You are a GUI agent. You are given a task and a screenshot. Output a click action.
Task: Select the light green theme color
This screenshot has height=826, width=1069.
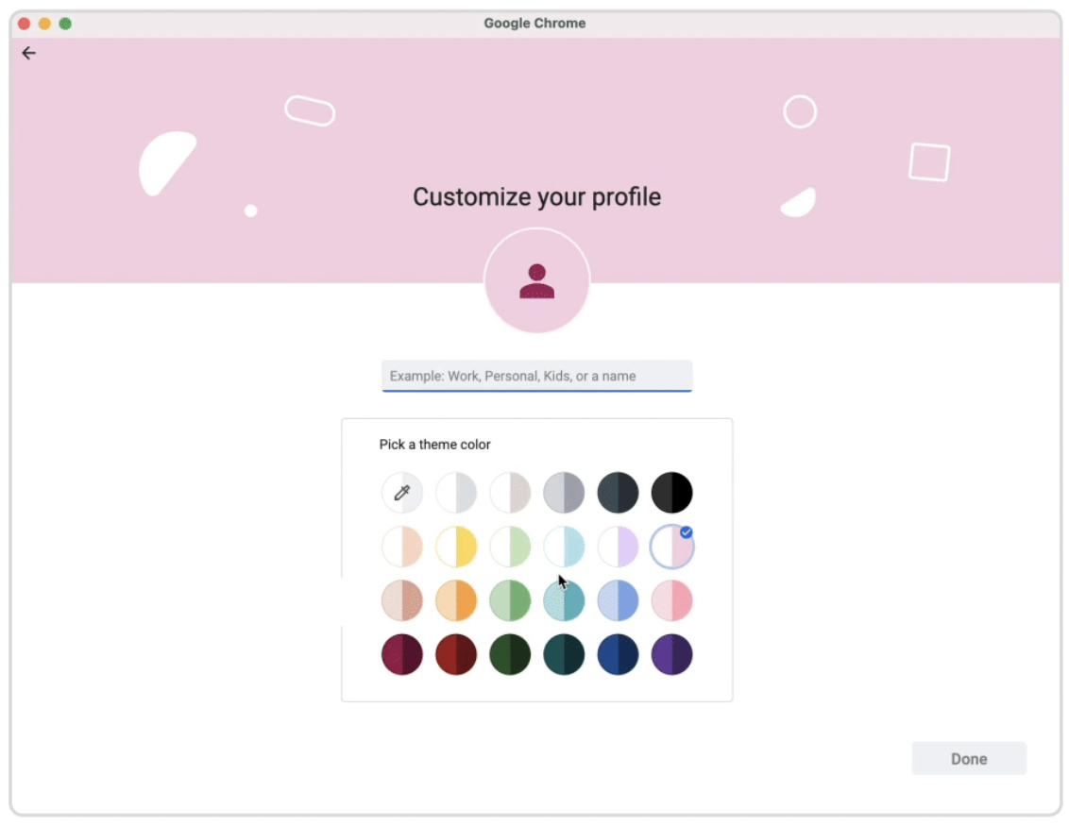(510, 546)
